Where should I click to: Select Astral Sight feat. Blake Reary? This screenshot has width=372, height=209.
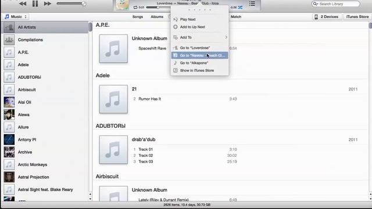45,190
